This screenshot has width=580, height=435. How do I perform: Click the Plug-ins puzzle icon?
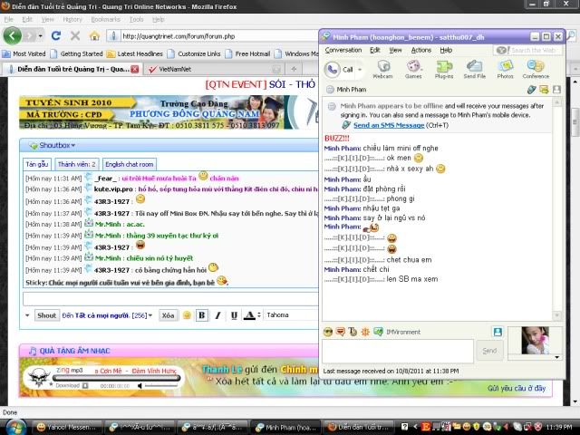(x=444, y=69)
